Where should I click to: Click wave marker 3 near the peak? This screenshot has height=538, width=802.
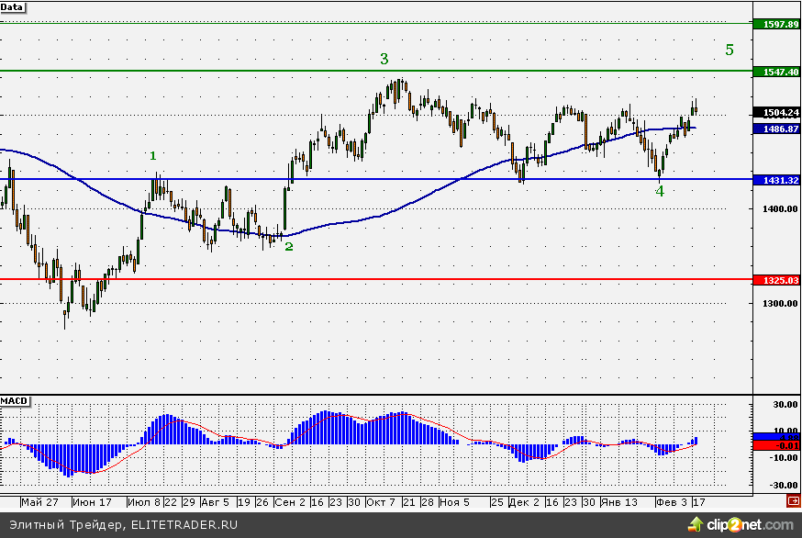[x=384, y=59]
